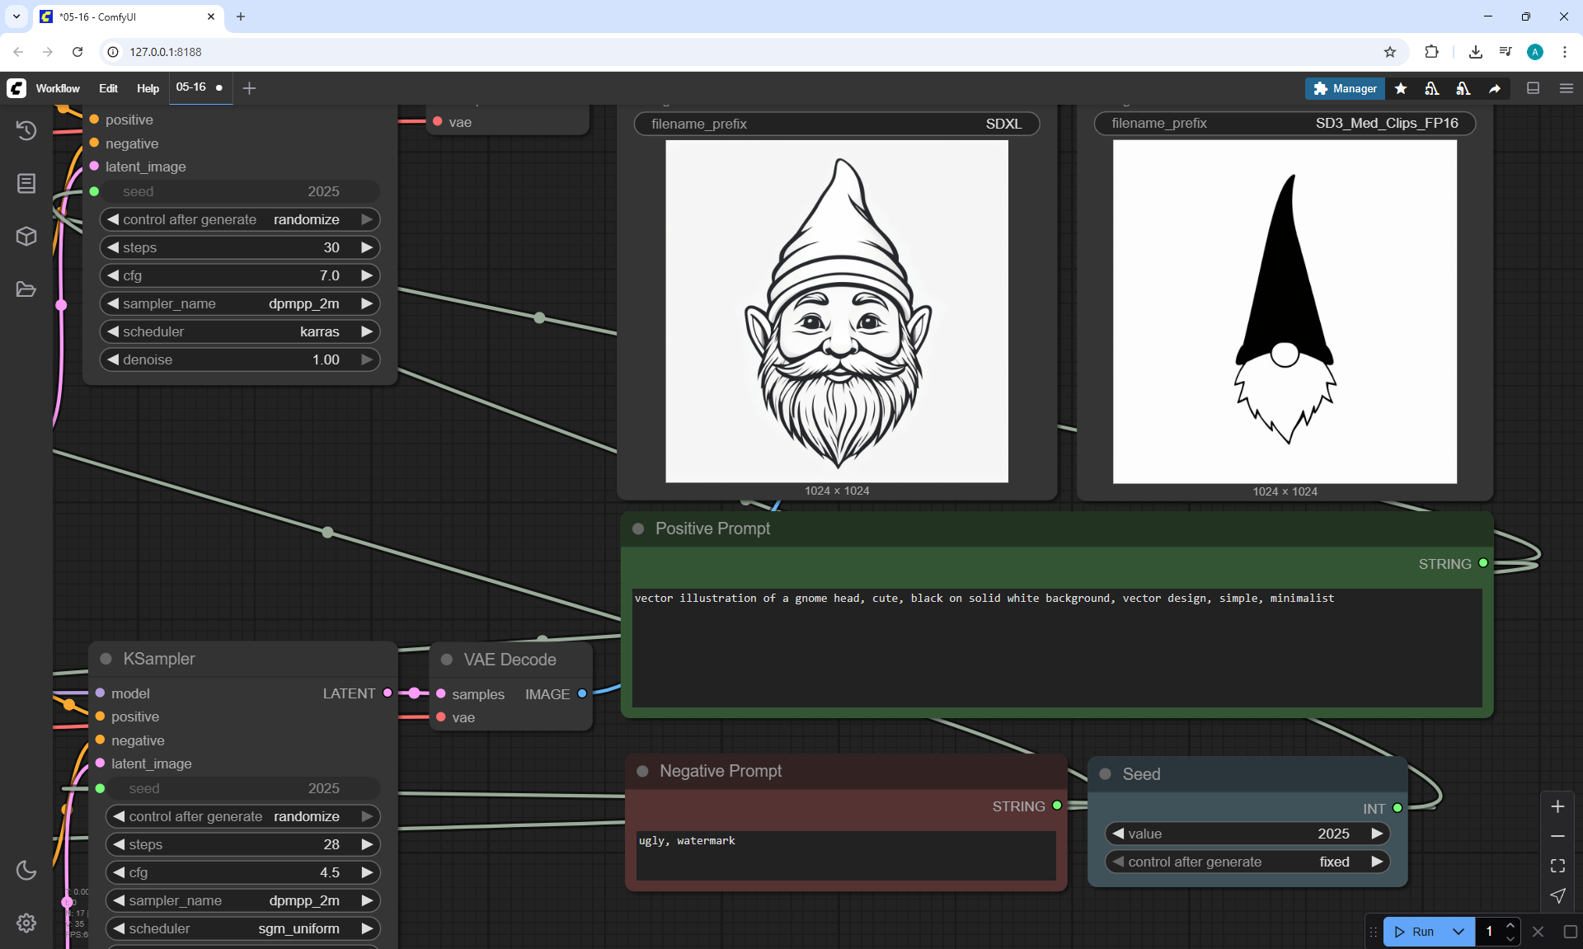Open the queue history sidebar icon
The width and height of the screenshot is (1583, 949).
(26, 130)
